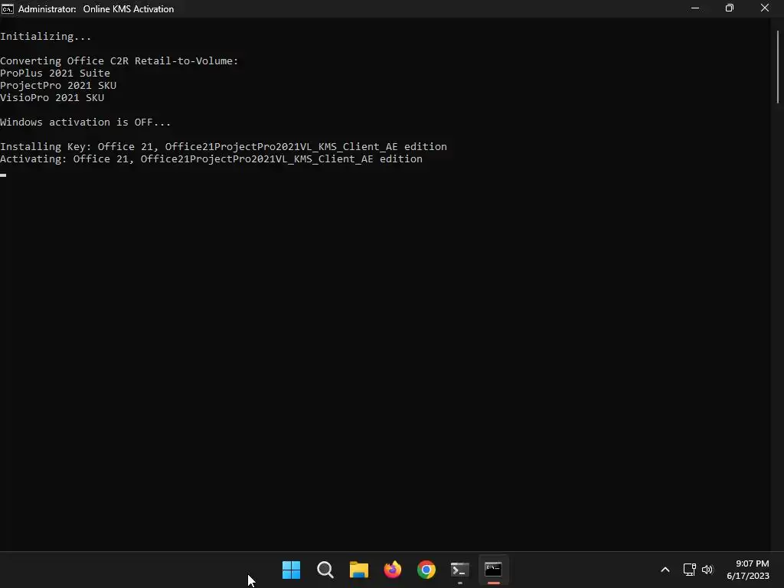Click the console vertical scrollbar thumb
Image resolution: width=784 pixels, height=588 pixels.
[x=778, y=67]
